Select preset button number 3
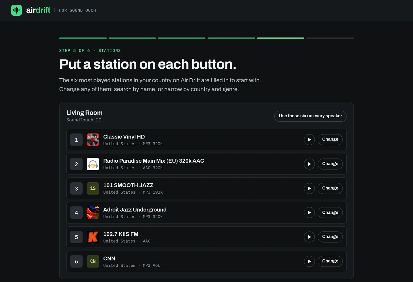Viewport: 413px width, 282px height. click(76, 189)
